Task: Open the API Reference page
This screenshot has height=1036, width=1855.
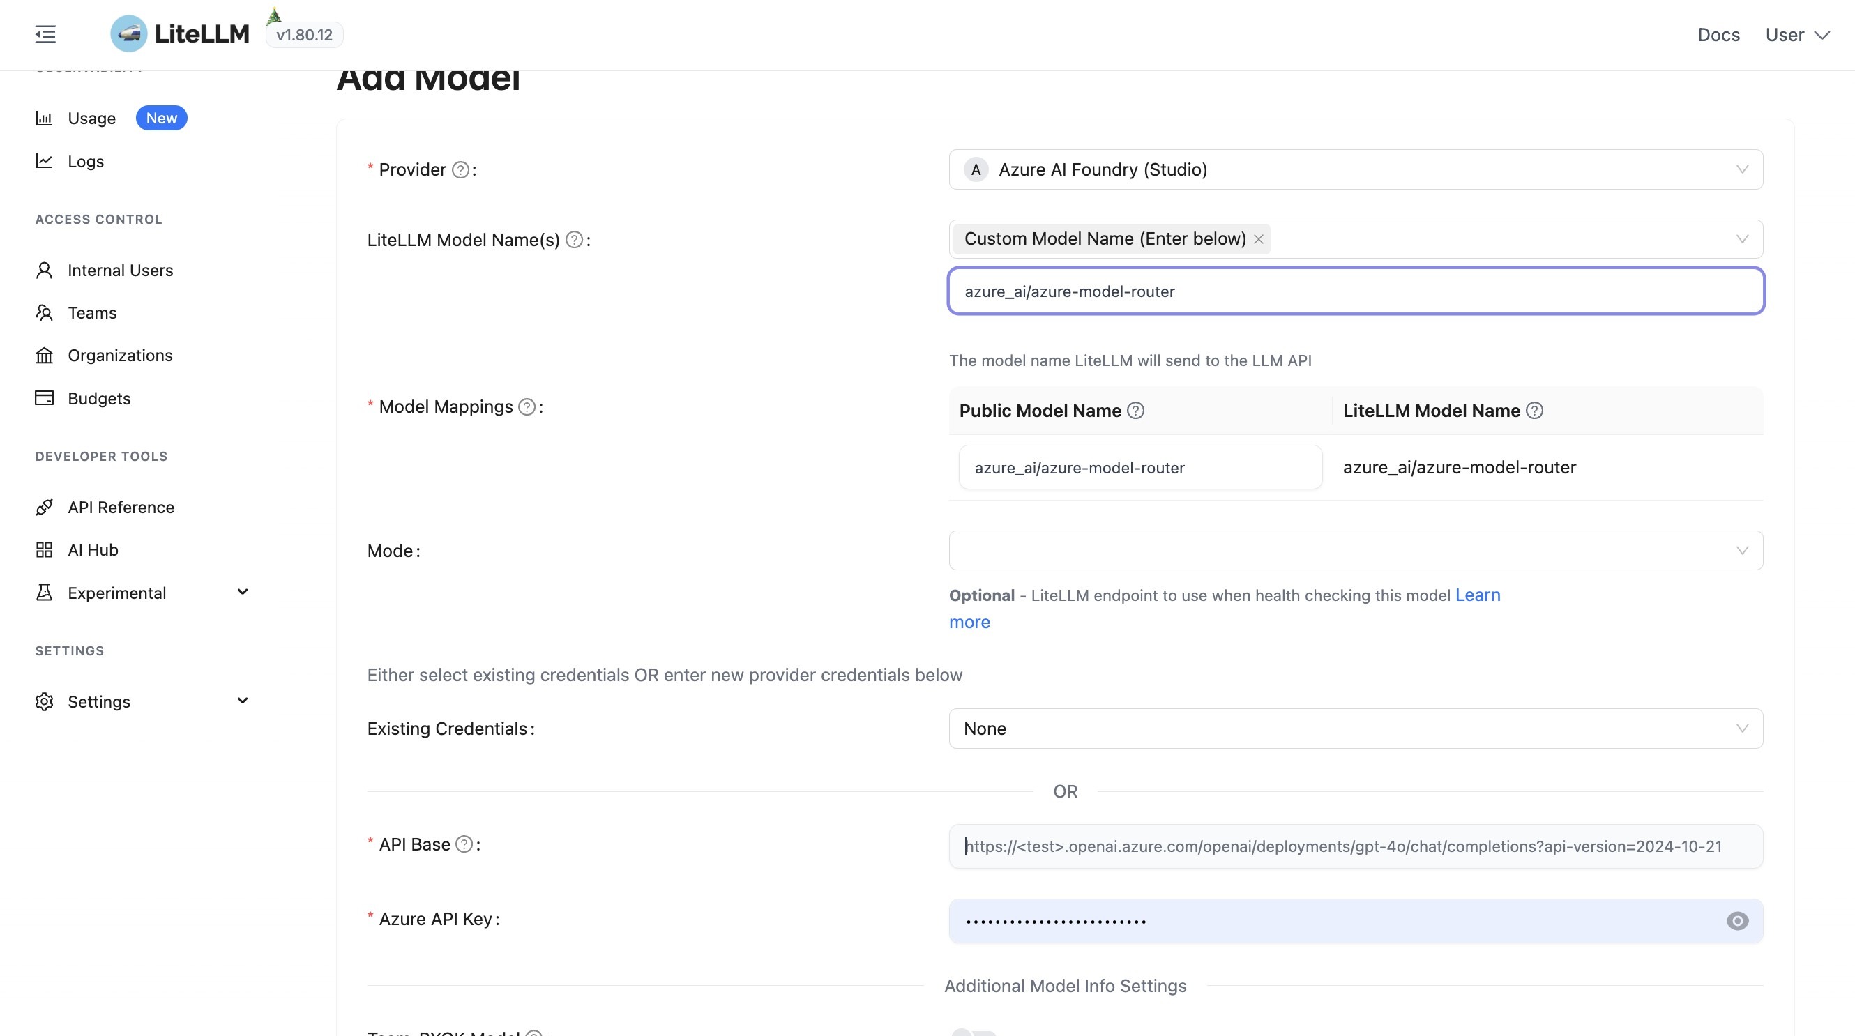Action: coord(121,507)
